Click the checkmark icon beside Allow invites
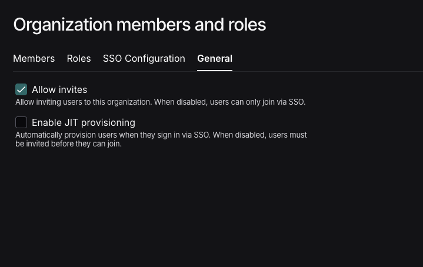This screenshot has height=267, width=423. (21, 89)
